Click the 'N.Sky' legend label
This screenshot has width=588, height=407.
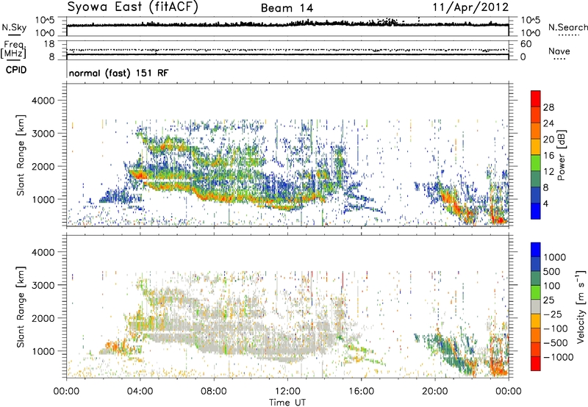pyautogui.click(x=14, y=27)
